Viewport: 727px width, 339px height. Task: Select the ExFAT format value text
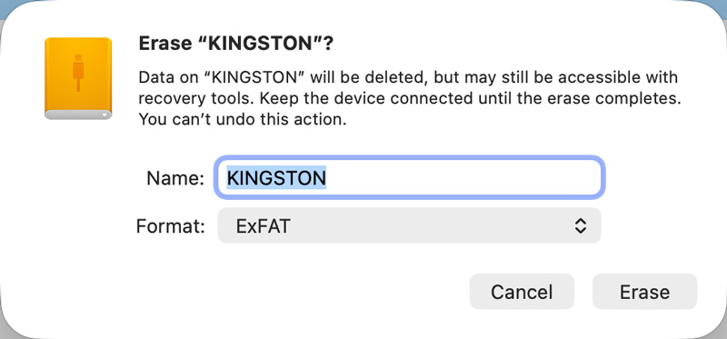[x=264, y=225]
